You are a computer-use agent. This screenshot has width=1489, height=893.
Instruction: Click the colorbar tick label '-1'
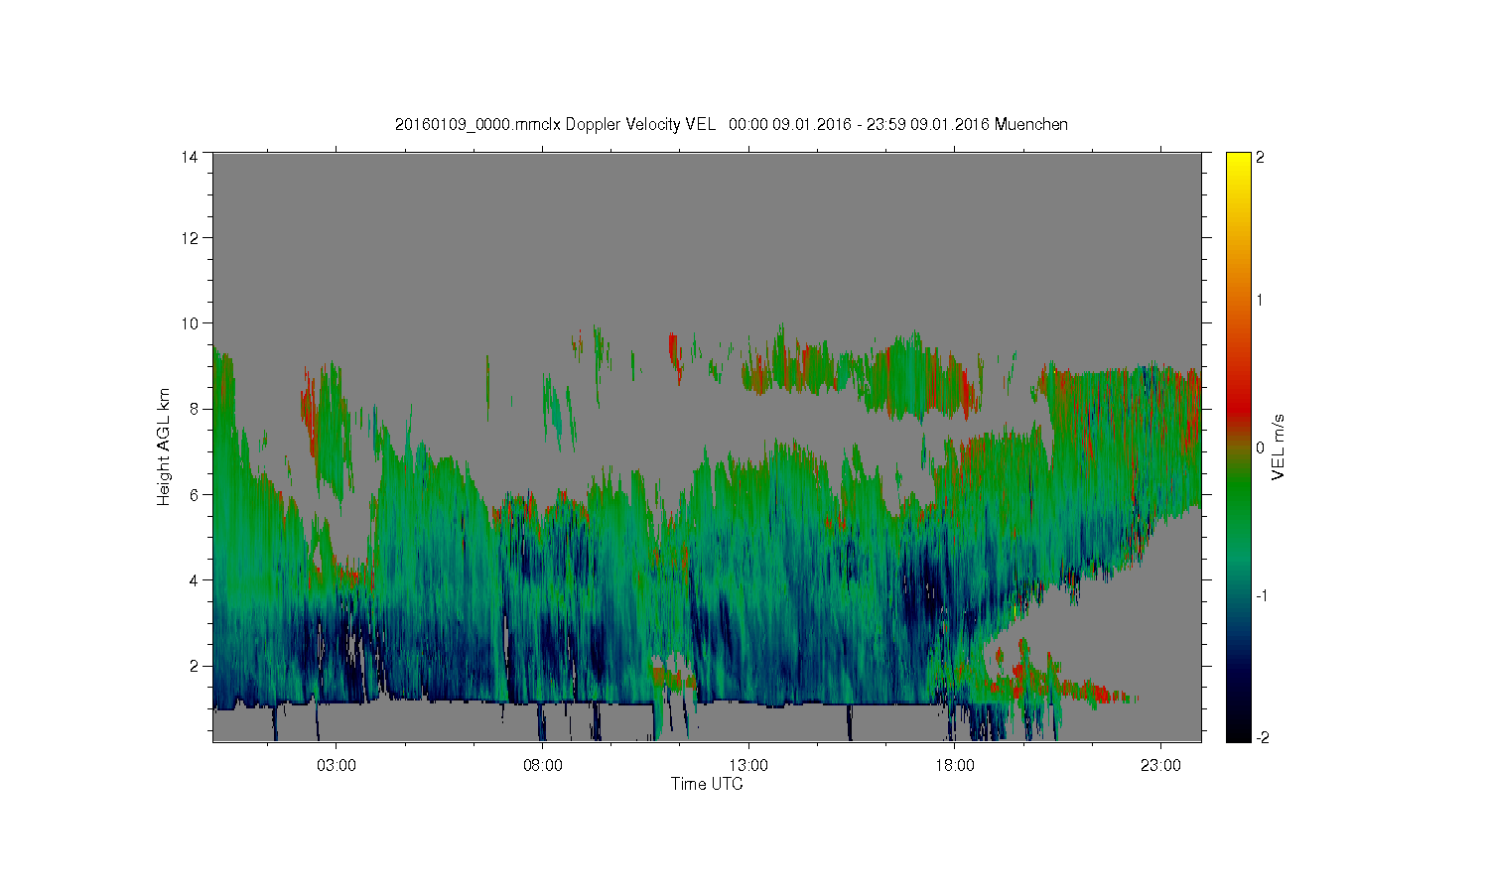(x=1264, y=595)
